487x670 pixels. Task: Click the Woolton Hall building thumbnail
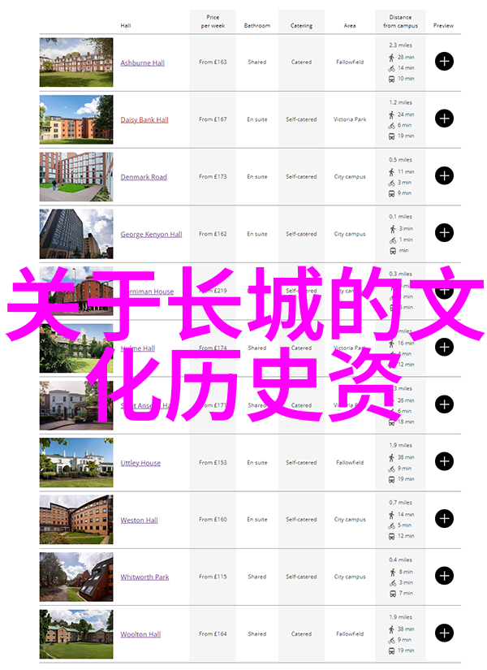(76, 633)
